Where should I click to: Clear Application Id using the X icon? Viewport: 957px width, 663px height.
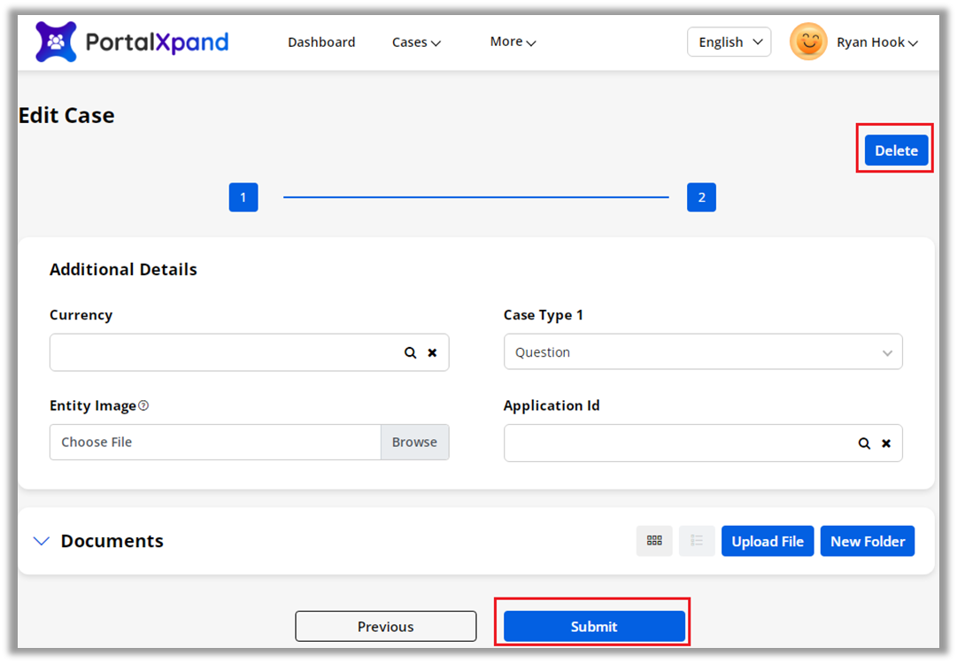click(x=886, y=443)
